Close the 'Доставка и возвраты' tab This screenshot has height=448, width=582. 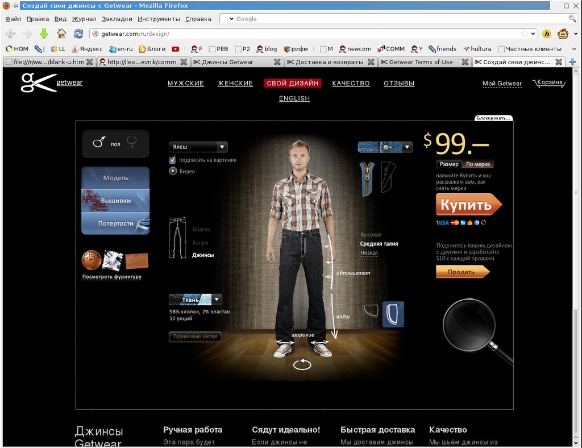click(x=371, y=62)
